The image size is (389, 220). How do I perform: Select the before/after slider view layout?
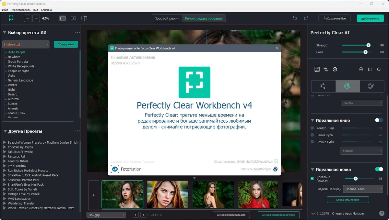click(84, 18)
